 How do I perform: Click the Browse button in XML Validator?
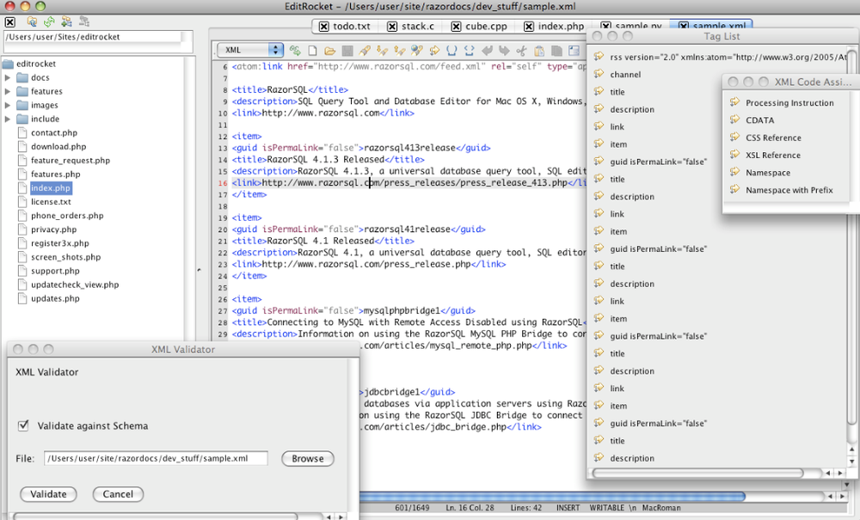pos(308,459)
